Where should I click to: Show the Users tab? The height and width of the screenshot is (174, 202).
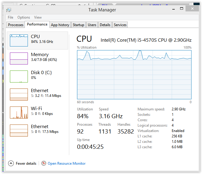[x=92, y=25]
